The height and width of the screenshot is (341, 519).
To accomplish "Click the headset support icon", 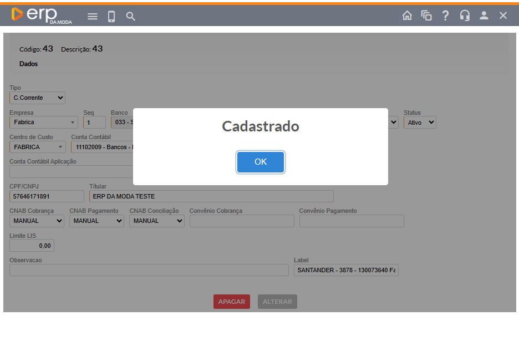I will (465, 16).
